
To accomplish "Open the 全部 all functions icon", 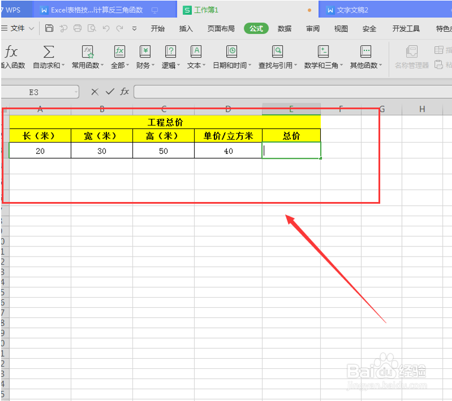I will pyautogui.click(x=119, y=52).
